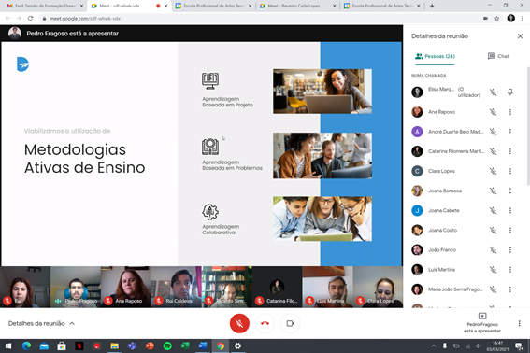Screen dimensions: 530x353
Task: Mute Joana Barbosa's microphone icon
Action: [494, 191]
